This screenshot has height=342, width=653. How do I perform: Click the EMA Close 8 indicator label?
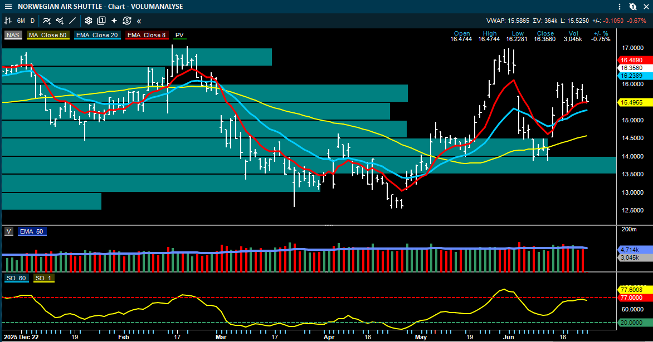(147, 35)
